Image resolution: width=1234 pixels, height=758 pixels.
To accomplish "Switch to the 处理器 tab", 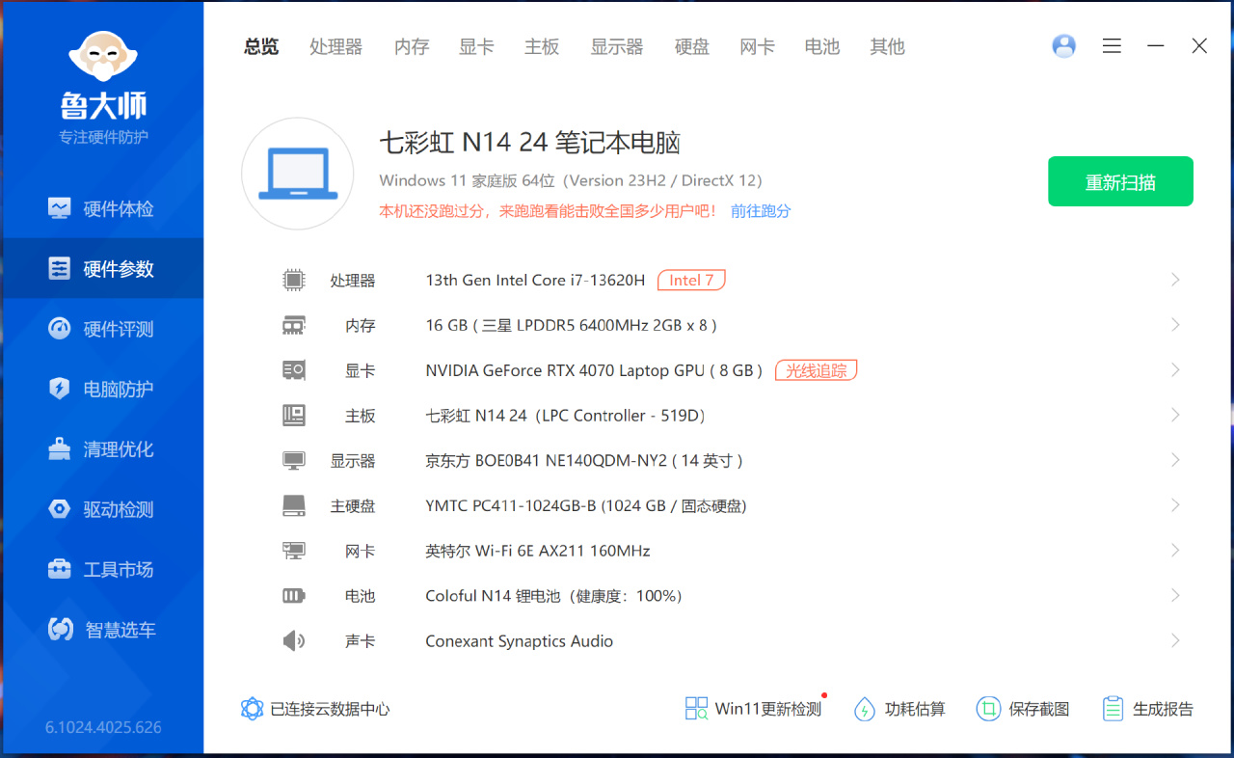I will point(336,46).
